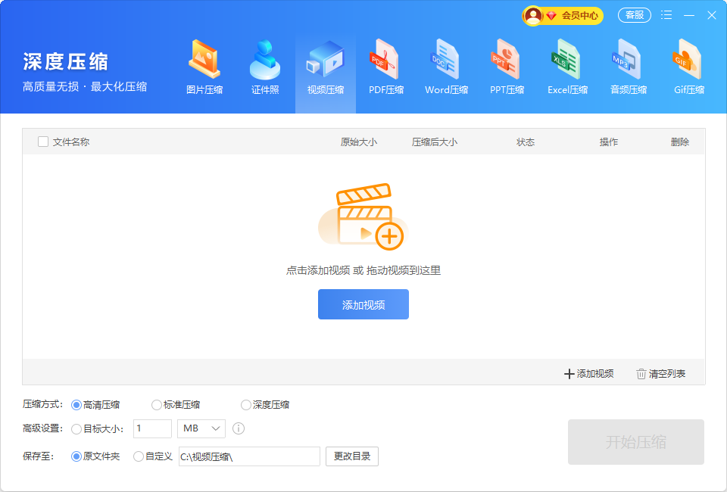The height and width of the screenshot is (492, 727).
Task: Enable the 目标大小 target size option
Action: click(x=76, y=429)
